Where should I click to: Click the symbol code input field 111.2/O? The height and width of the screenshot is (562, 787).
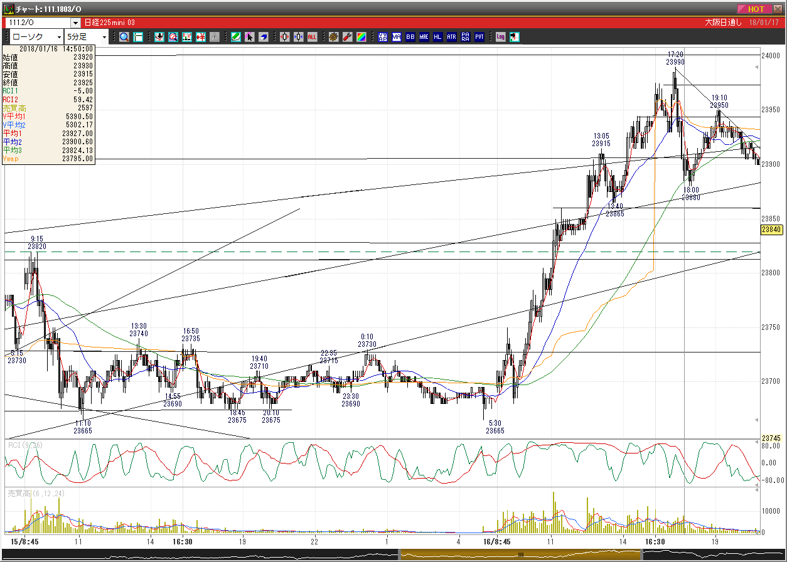pyautogui.click(x=39, y=23)
